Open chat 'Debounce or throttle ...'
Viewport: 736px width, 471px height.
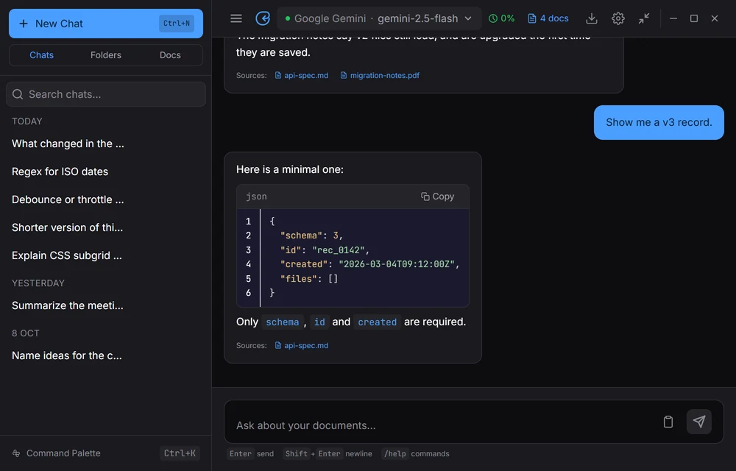pos(105,199)
